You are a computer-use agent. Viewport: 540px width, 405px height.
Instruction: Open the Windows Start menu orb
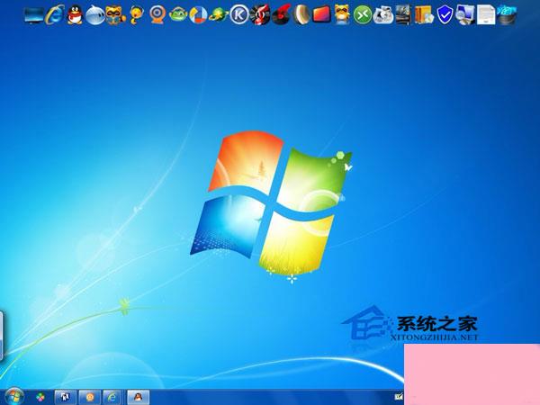pyautogui.click(x=13, y=396)
